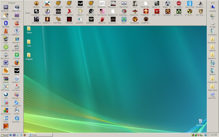Open WinRAR
The image size is (219, 137).
pyautogui.click(x=6, y=80)
